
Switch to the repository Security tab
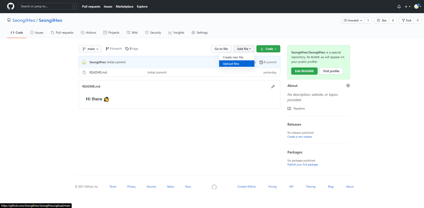coord(153,33)
